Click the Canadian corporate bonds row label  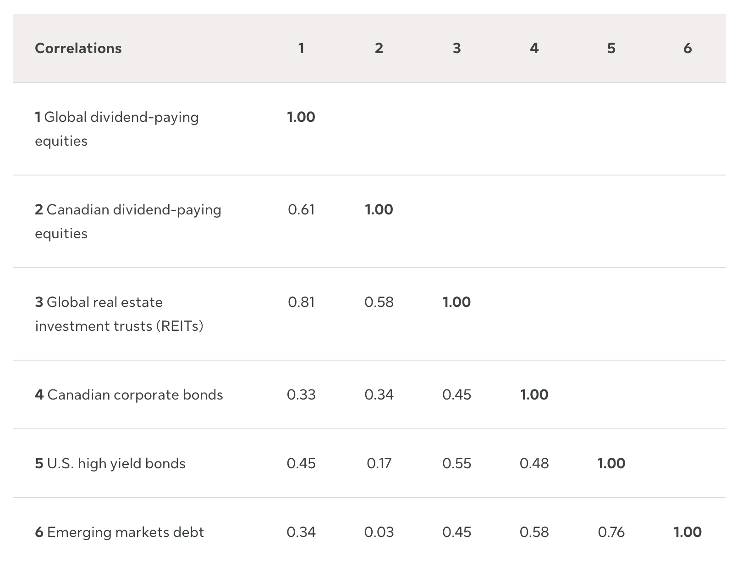click(129, 395)
